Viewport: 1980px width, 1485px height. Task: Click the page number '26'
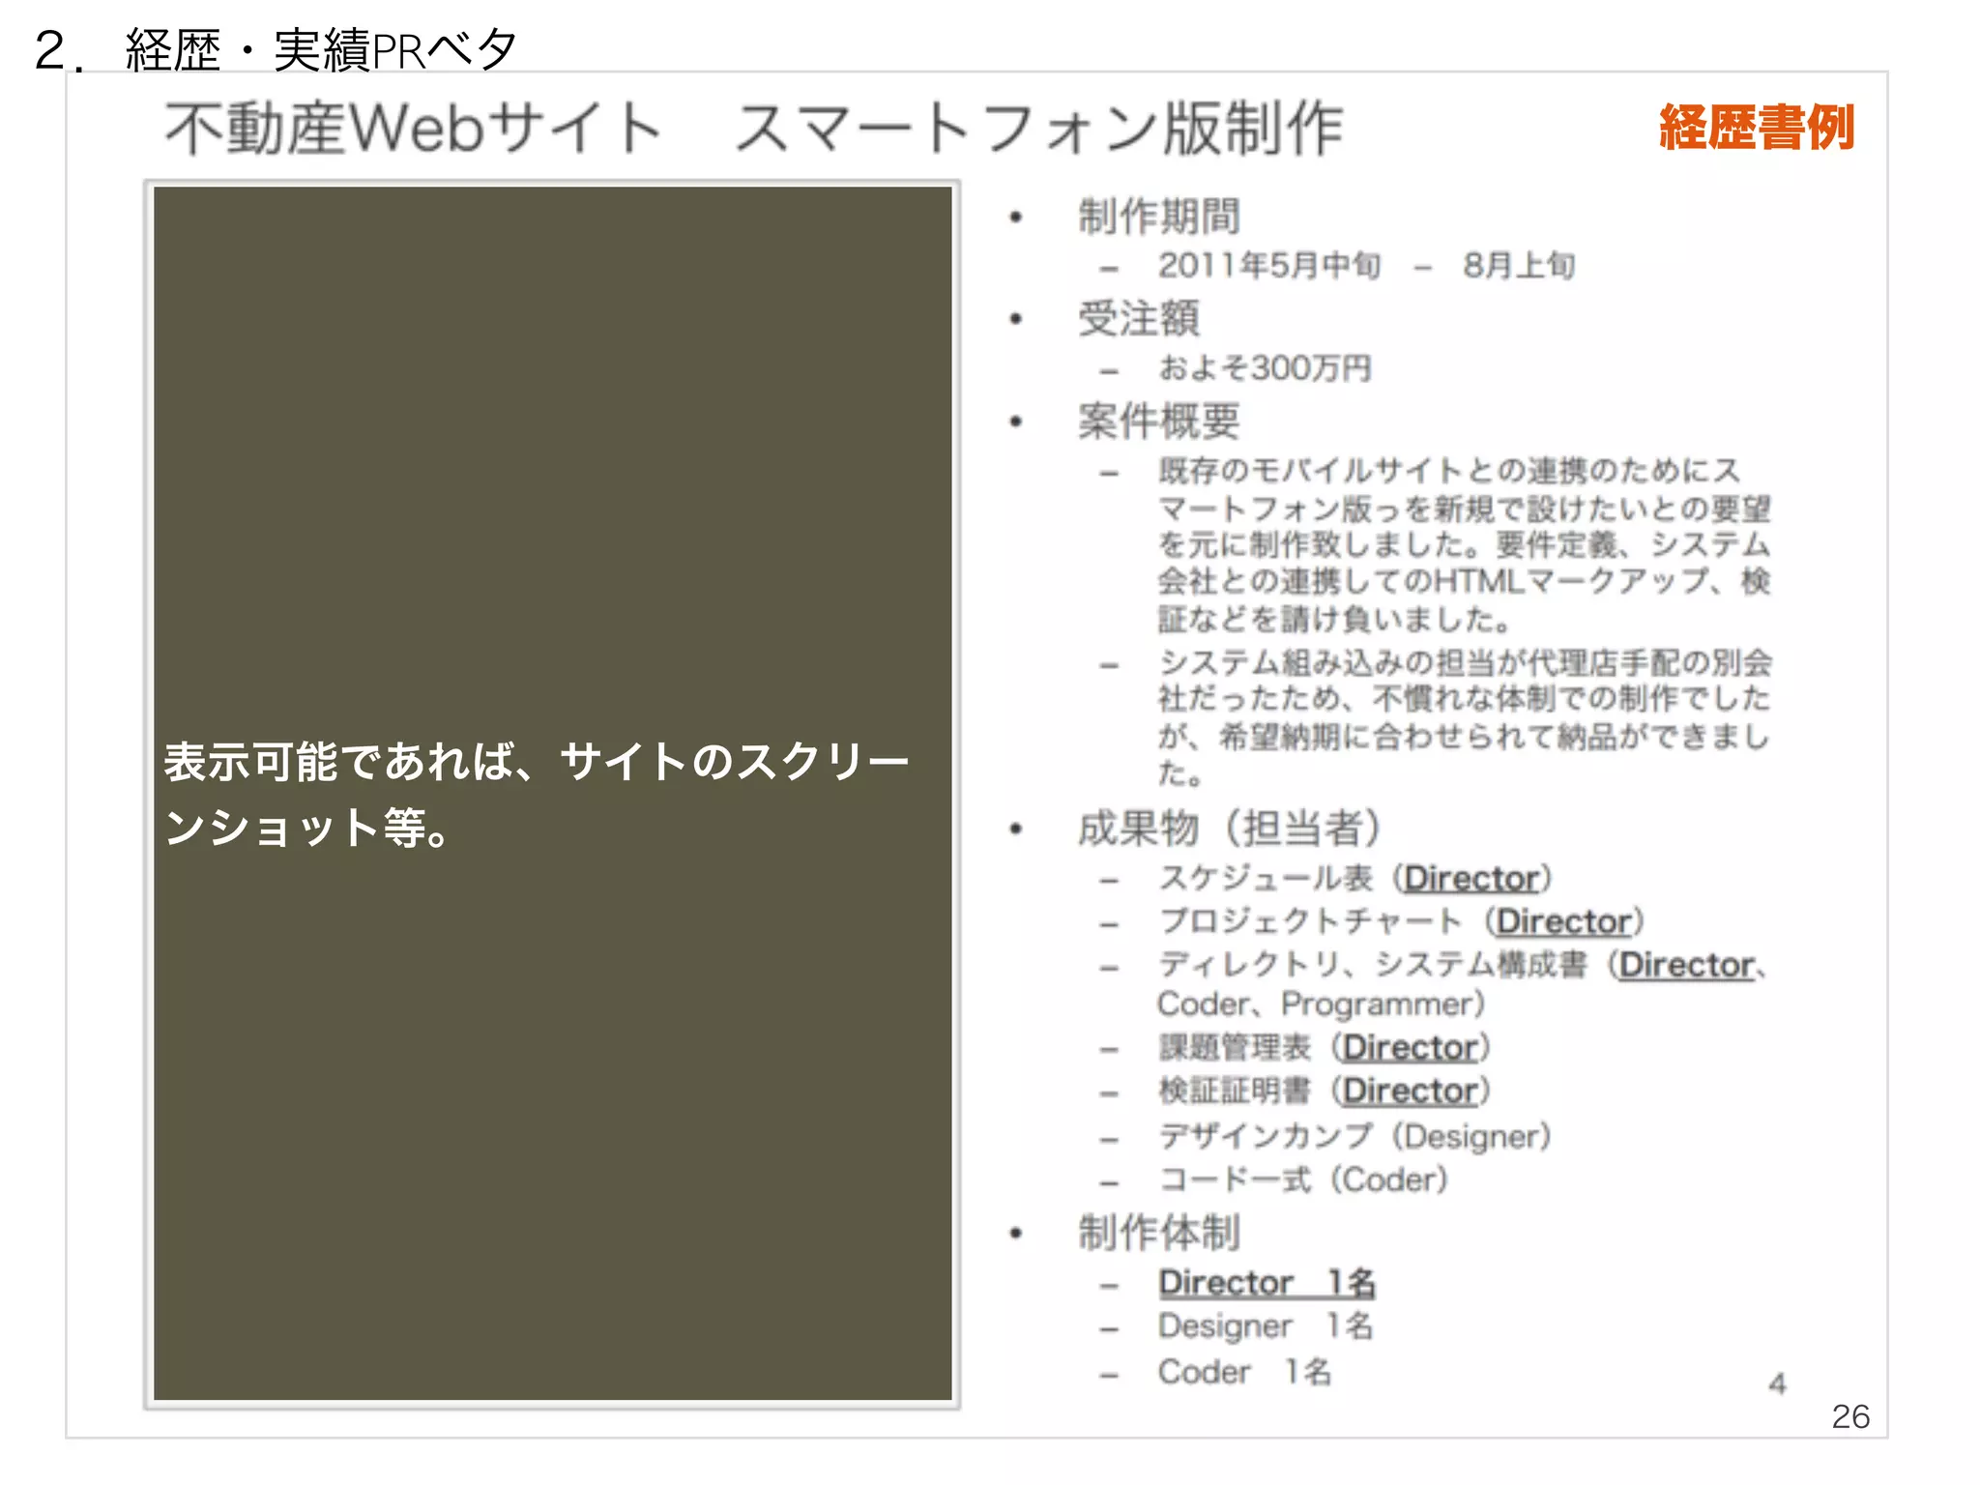point(1850,1416)
